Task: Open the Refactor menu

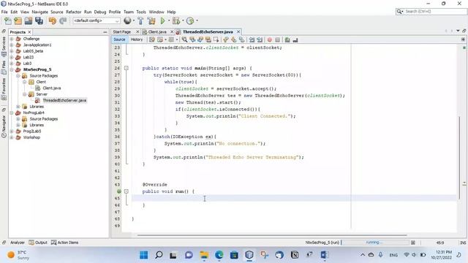Action: coord(73,12)
